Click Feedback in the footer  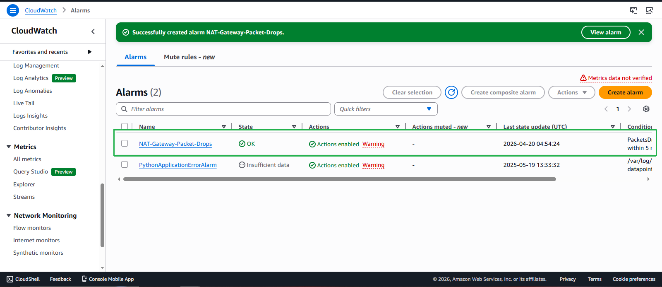[x=60, y=279]
